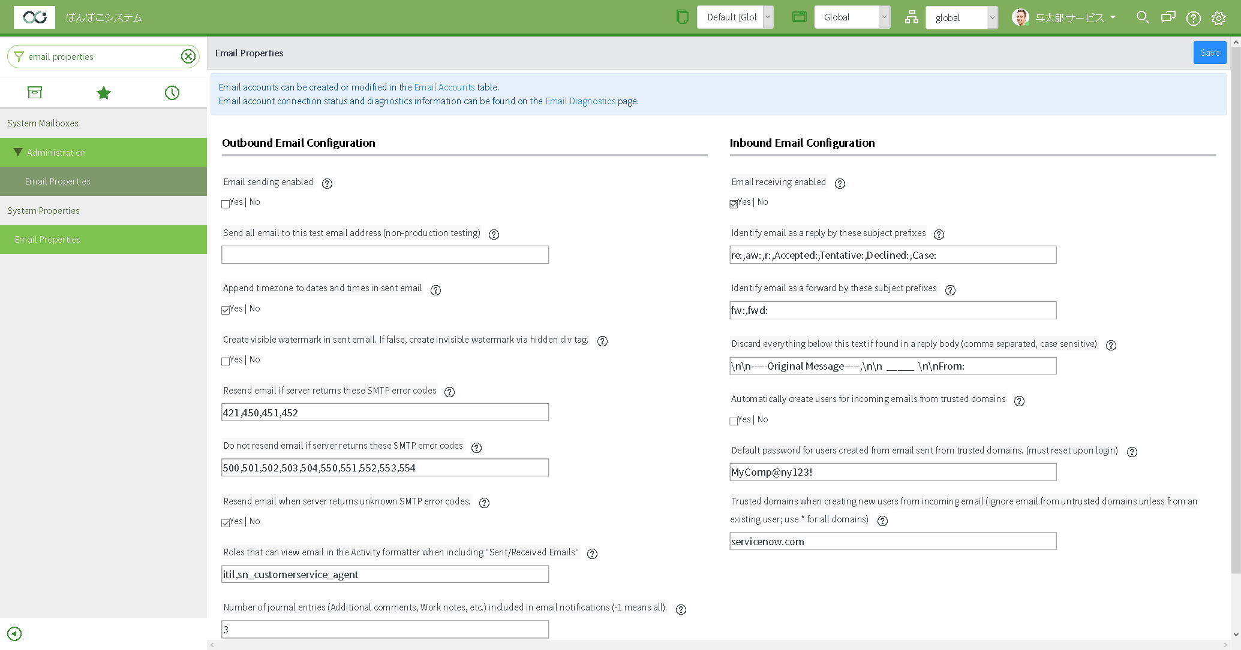Enable the Email sending enabled checkbox
Viewport: 1241px width, 650px height.
coord(225,203)
